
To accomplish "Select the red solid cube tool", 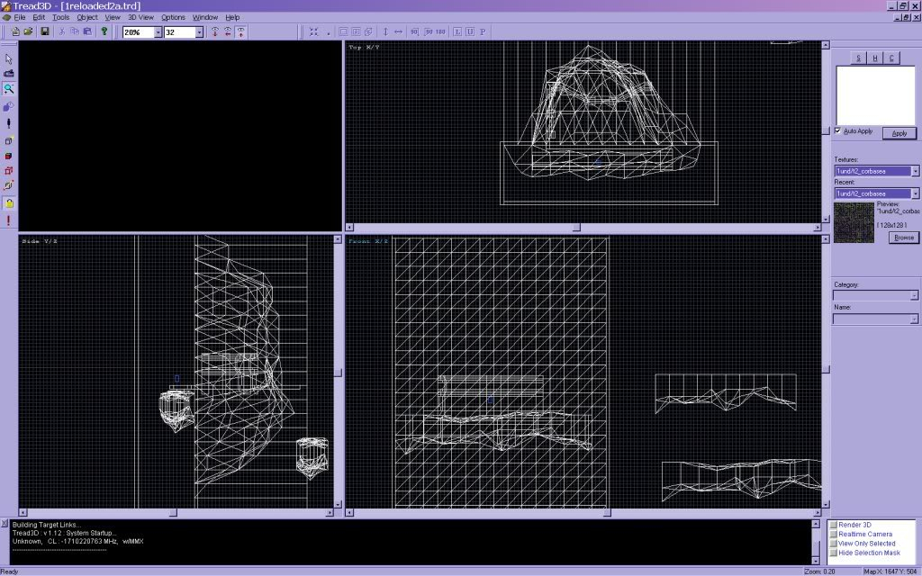I will tap(9, 156).
